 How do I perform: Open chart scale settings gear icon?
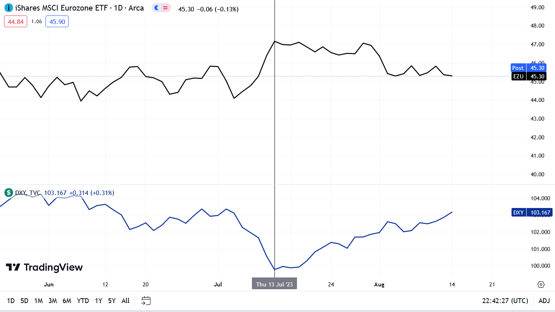541,284
